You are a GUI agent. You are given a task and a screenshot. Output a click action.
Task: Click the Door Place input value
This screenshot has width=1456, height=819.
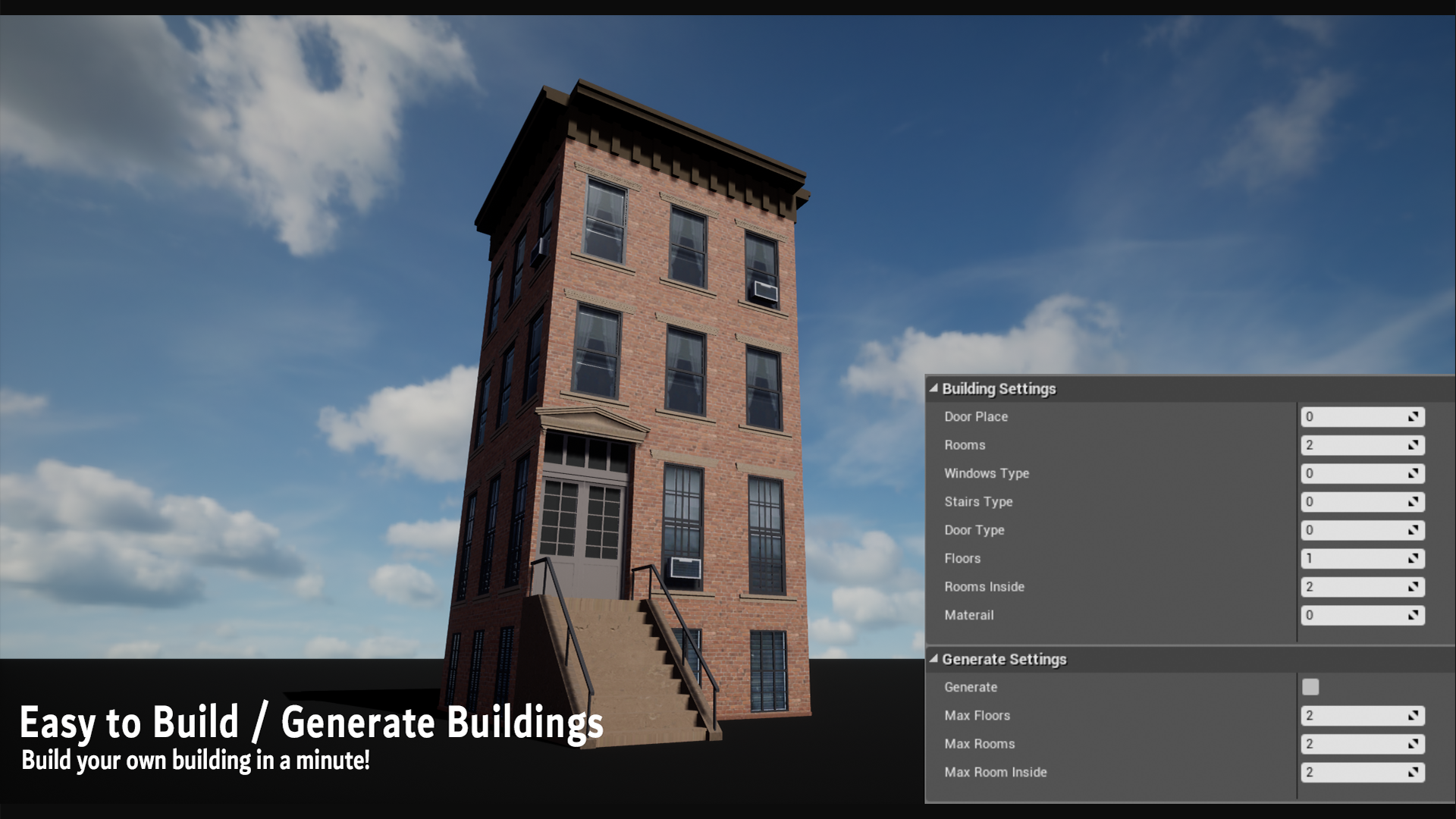1361,416
